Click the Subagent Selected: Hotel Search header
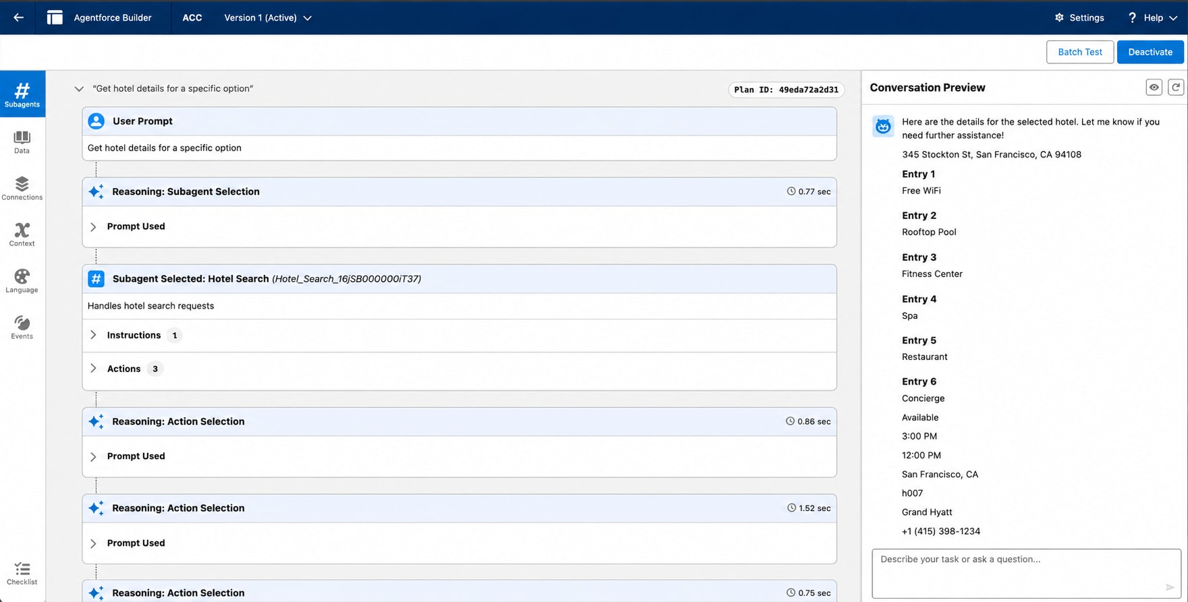This screenshot has height=602, width=1188. coord(459,278)
